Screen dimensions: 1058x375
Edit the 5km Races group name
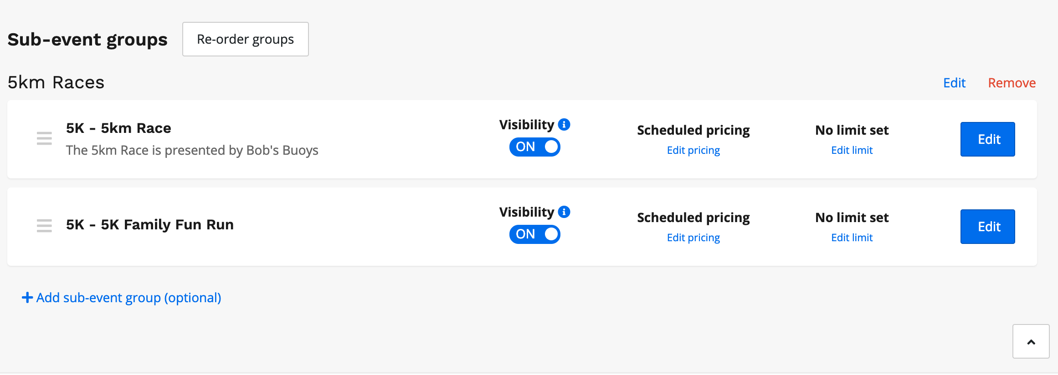click(x=954, y=83)
